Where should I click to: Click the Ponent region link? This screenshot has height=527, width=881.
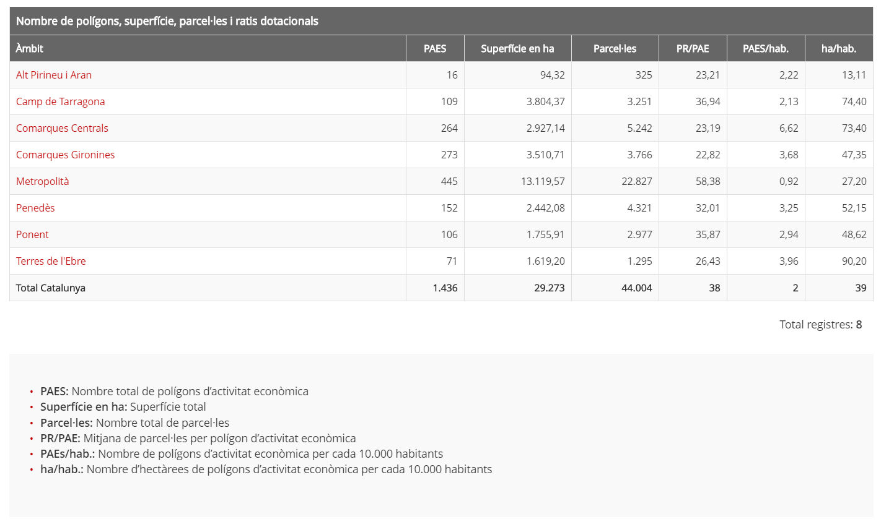coord(32,234)
